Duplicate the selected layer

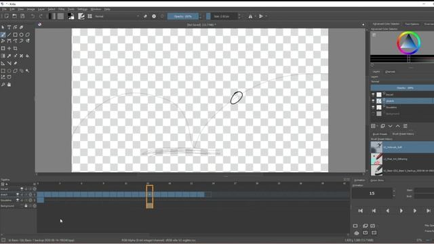[382, 126]
